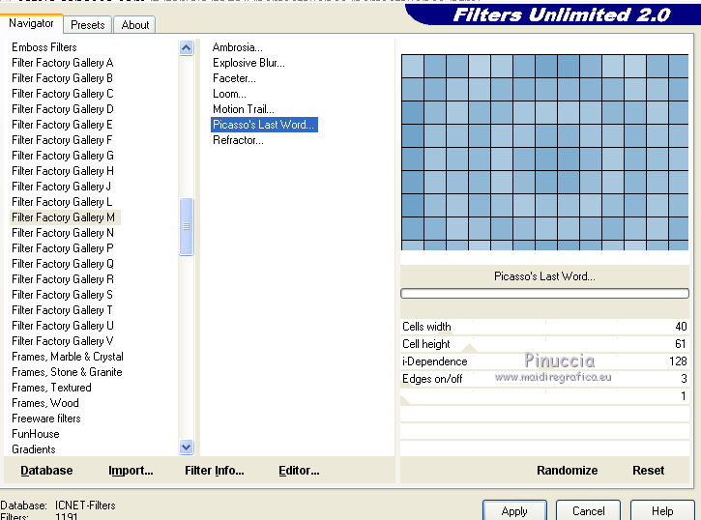Select Filter Factory Gallery T
This screenshot has height=520, width=701.
point(62,310)
